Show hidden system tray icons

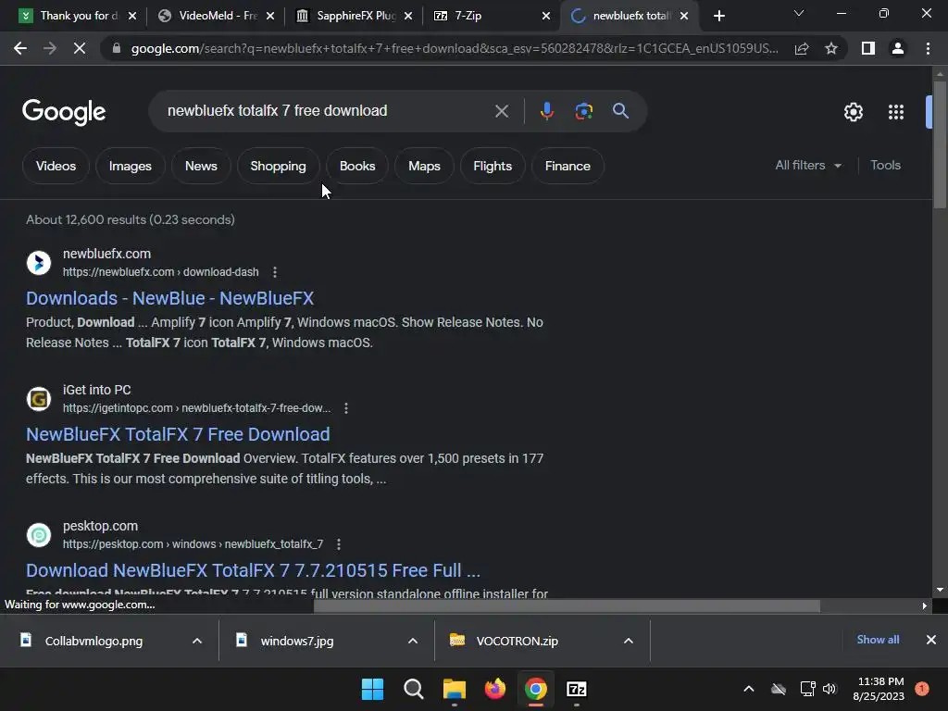(748, 689)
